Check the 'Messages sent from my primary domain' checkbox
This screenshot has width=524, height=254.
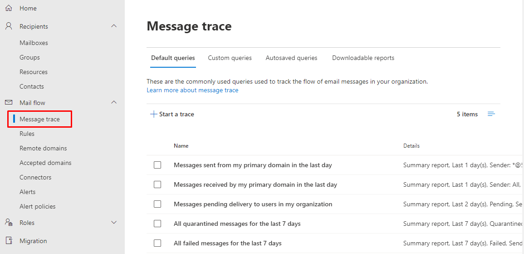click(157, 165)
